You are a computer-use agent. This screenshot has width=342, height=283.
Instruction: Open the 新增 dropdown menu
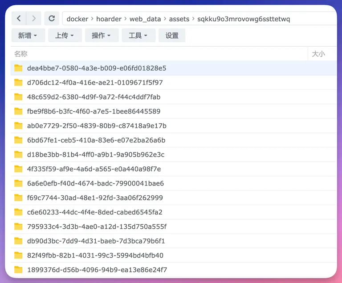pos(28,36)
